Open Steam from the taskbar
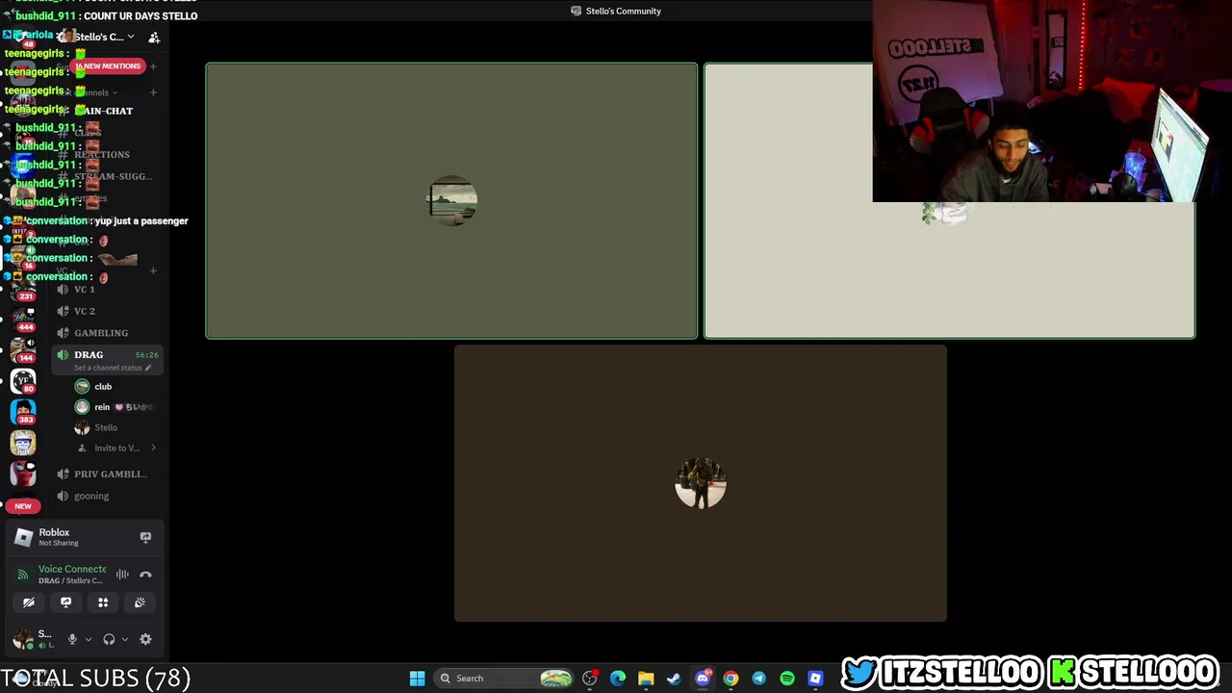The image size is (1232, 693). (674, 679)
